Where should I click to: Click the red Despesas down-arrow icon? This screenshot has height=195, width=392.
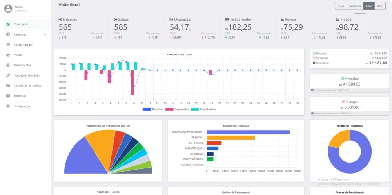pyautogui.click(x=314, y=58)
